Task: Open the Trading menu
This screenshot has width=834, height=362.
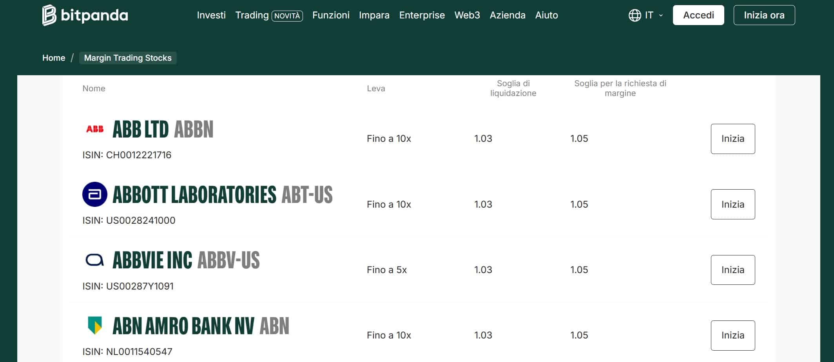Action: 252,15
